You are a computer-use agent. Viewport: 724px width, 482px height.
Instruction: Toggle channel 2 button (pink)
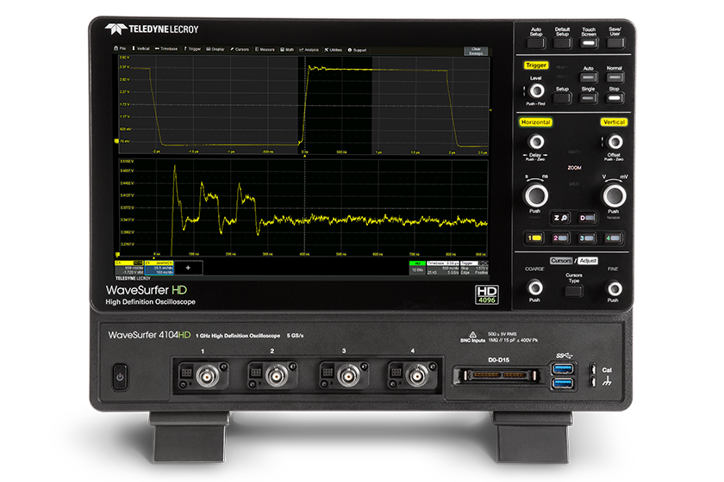tap(560, 238)
